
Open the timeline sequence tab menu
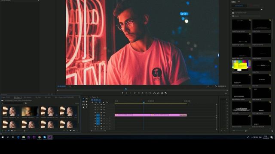coord(98,97)
